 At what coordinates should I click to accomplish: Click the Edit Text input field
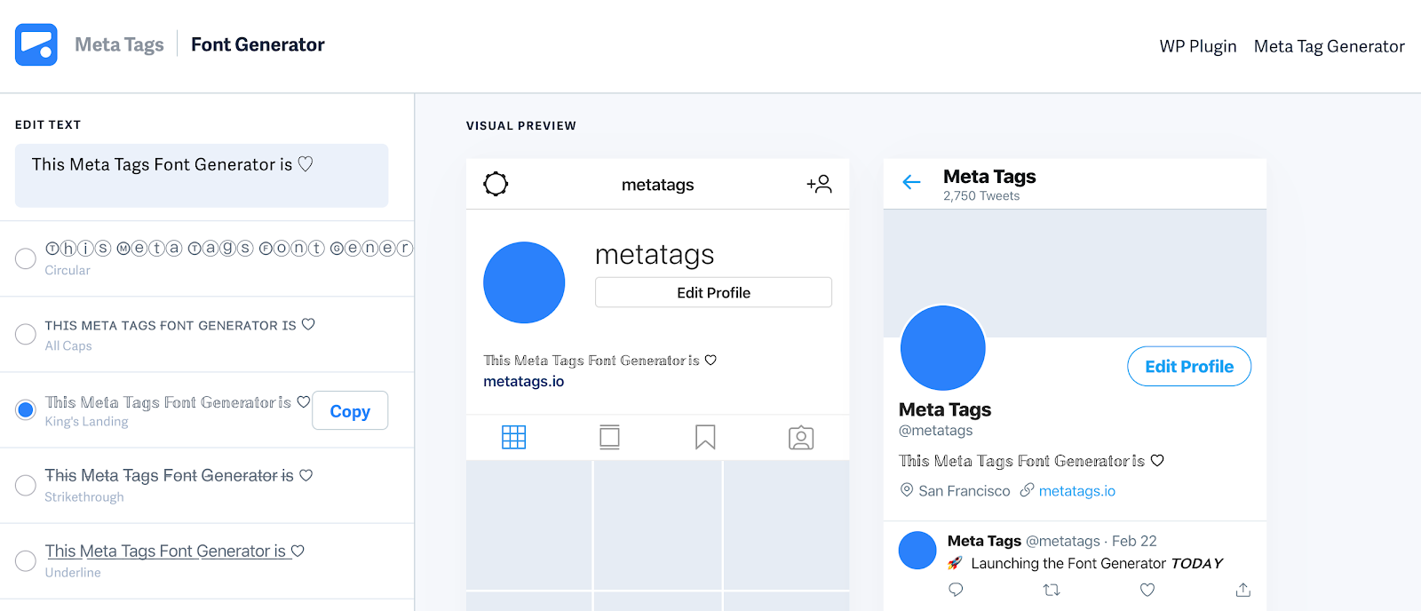pyautogui.click(x=202, y=176)
